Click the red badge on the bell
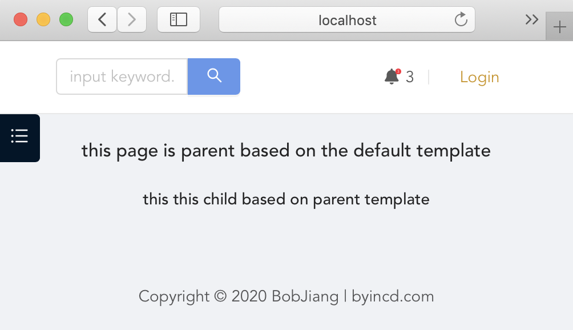This screenshot has width=573, height=330. (x=398, y=71)
